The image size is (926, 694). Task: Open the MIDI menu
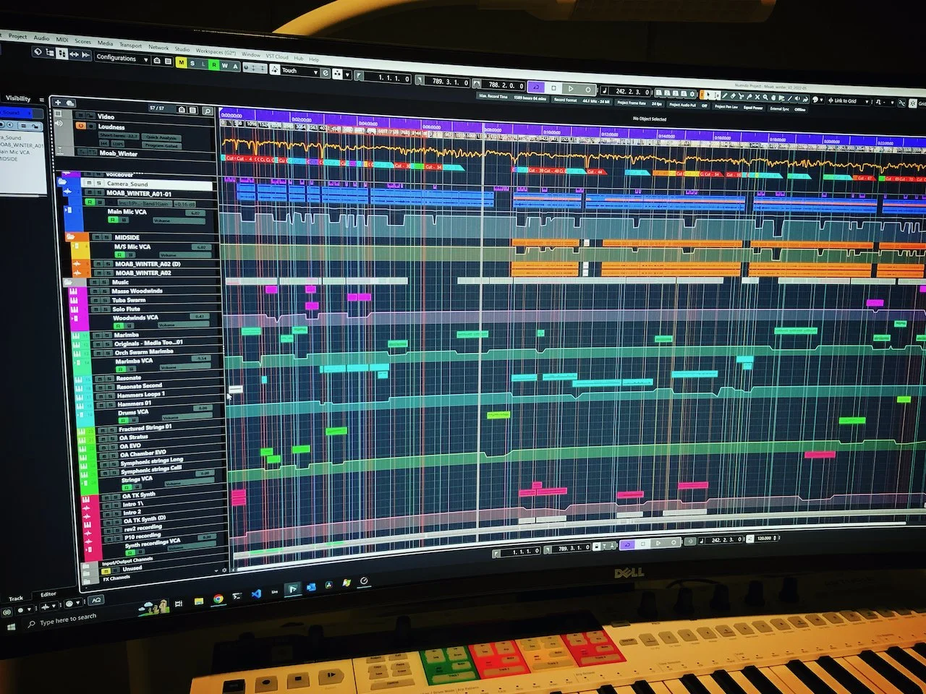tap(62, 40)
